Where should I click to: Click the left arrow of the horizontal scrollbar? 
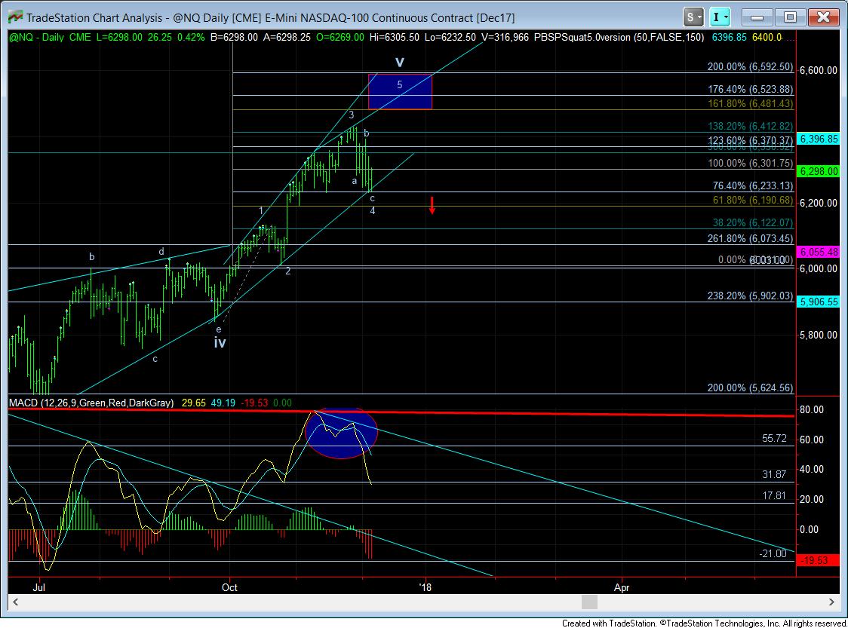click(16, 602)
